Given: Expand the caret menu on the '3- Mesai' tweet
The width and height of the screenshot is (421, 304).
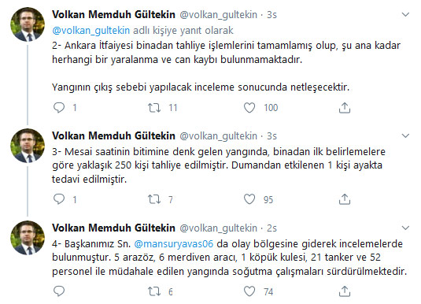Looking at the screenshot, I should click(405, 136).
